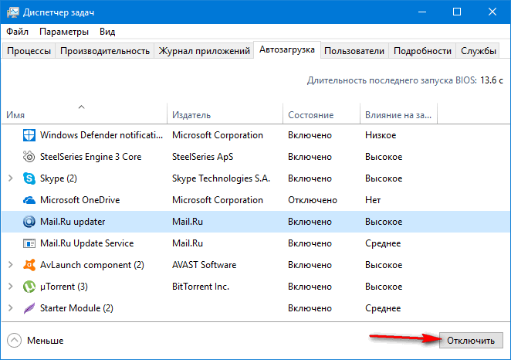This screenshot has width=511, height=360.
Task: Select the Microsoft OneDrive entry name
Action: point(80,200)
